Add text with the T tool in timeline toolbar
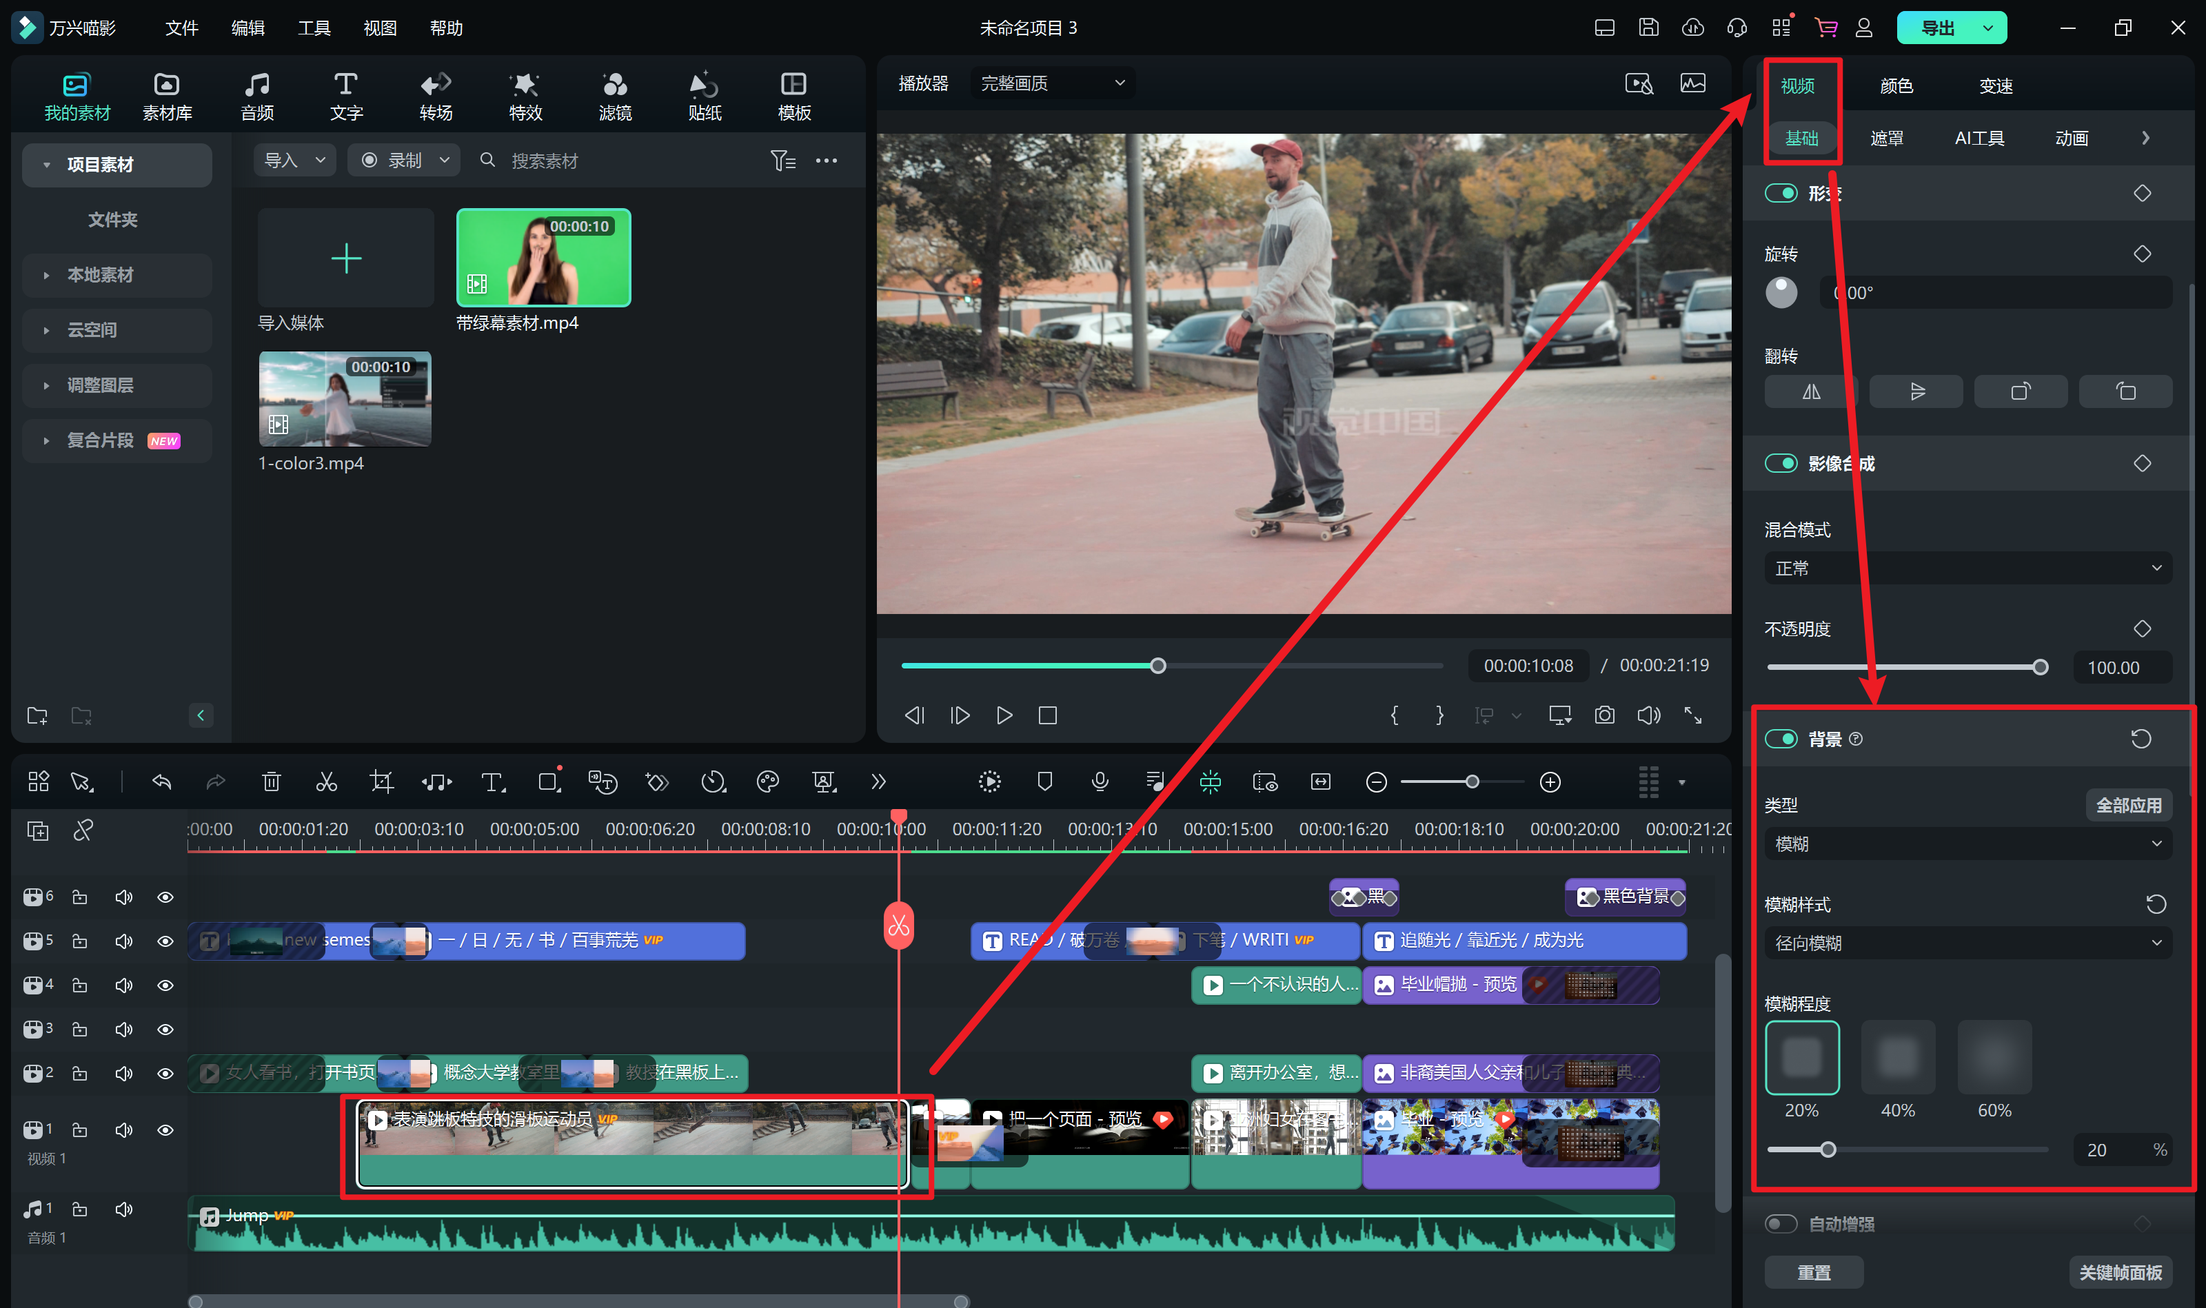The width and height of the screenshot is (2206, 1308). click(x=492, y=781)
